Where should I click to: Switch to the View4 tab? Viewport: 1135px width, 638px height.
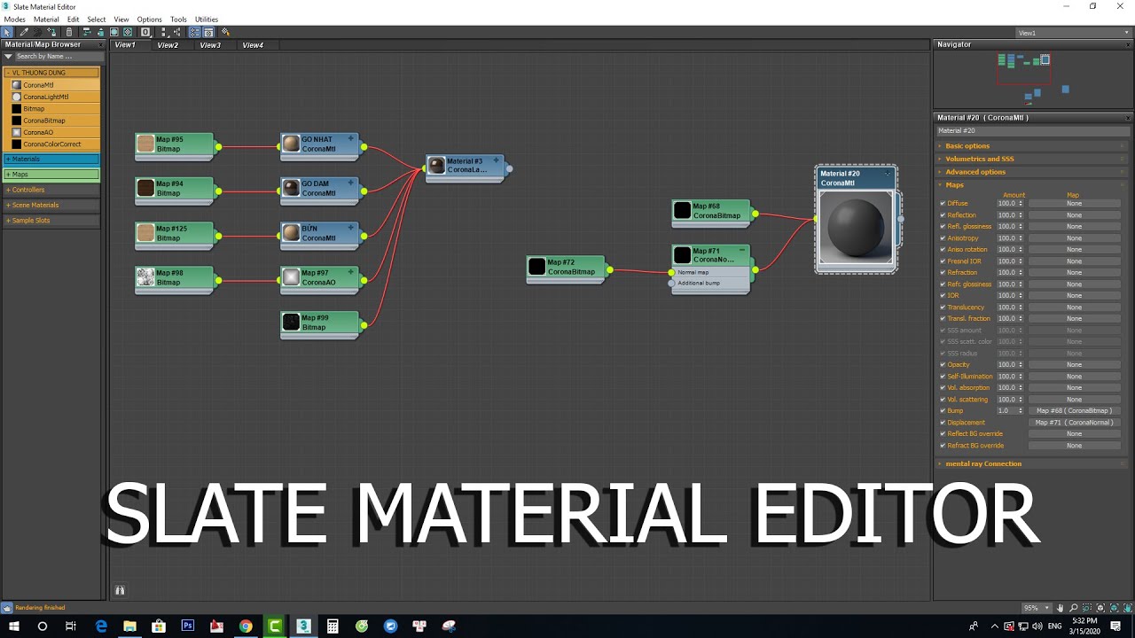(x=253, y=45)
